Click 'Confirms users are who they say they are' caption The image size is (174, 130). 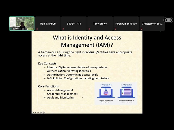pyautogui.click(x=106, y=101)
